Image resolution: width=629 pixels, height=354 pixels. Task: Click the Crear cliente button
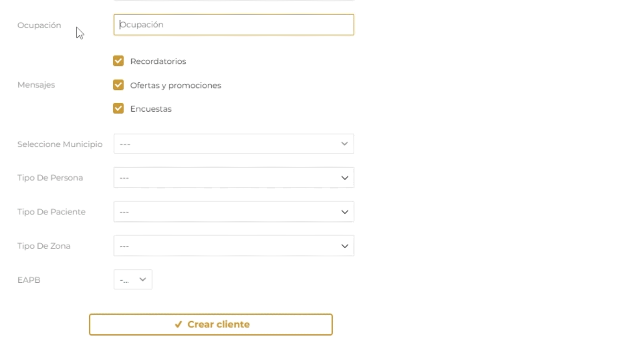click(x=211, y=324)
